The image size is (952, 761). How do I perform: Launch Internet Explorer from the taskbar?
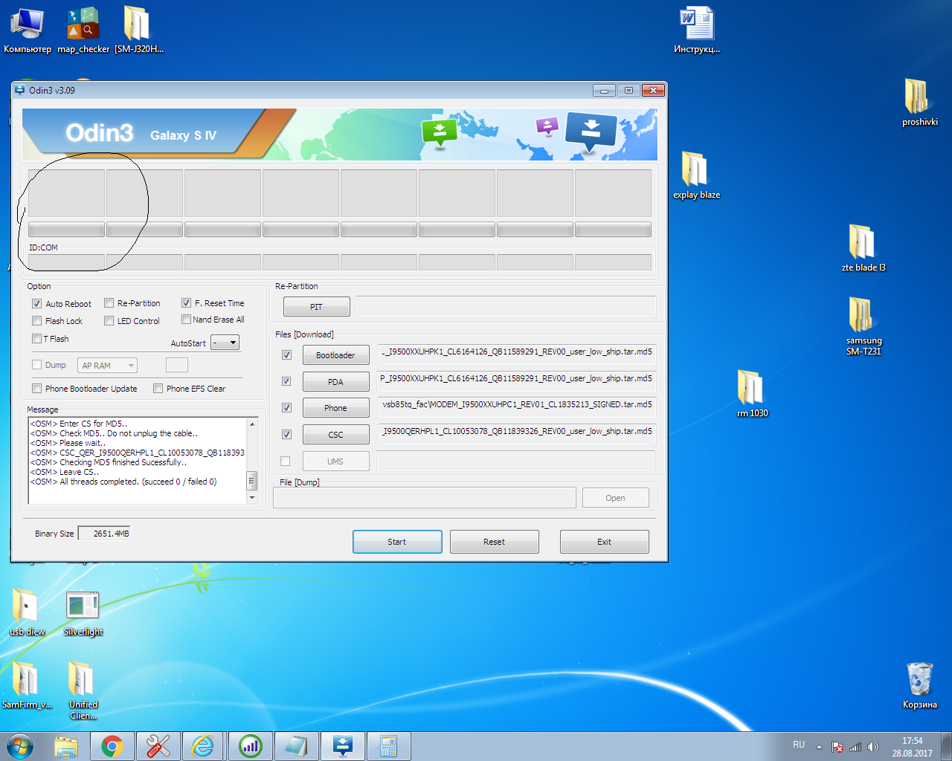[203, 745]
